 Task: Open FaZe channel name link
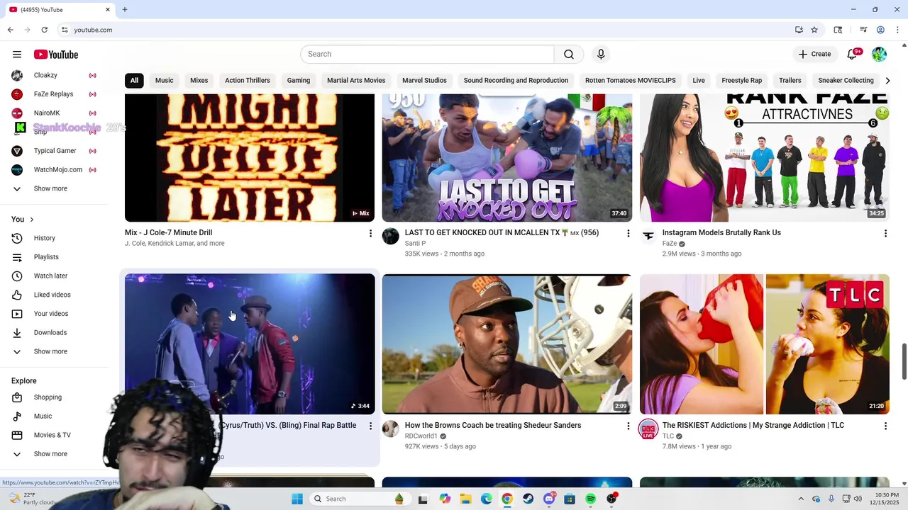point(670,244)
